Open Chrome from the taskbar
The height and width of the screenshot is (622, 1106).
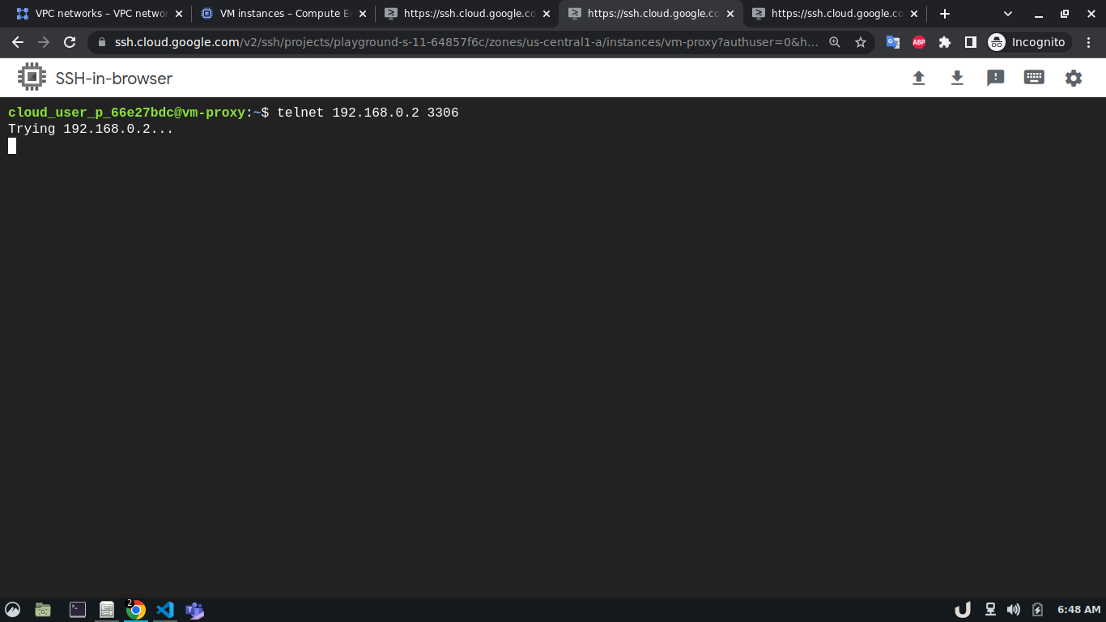(x=135, y=610)
